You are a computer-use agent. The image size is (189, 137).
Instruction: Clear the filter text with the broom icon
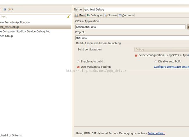(68, 17)
